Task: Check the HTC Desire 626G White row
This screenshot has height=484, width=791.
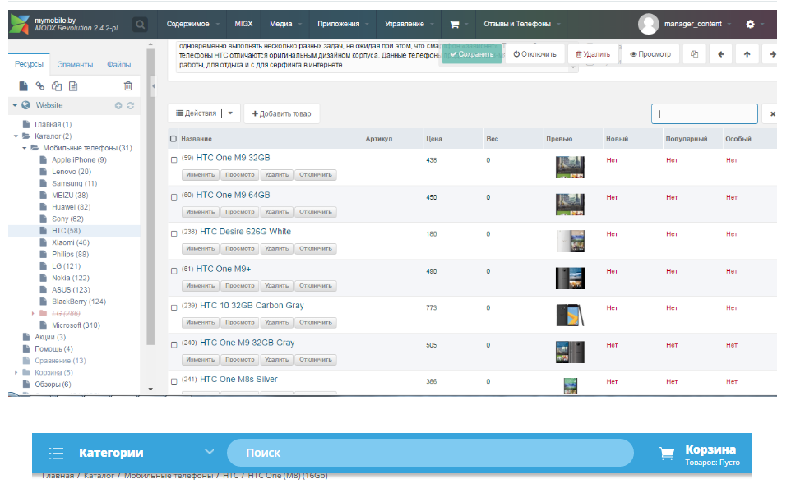Action: [x=174, y=234]
